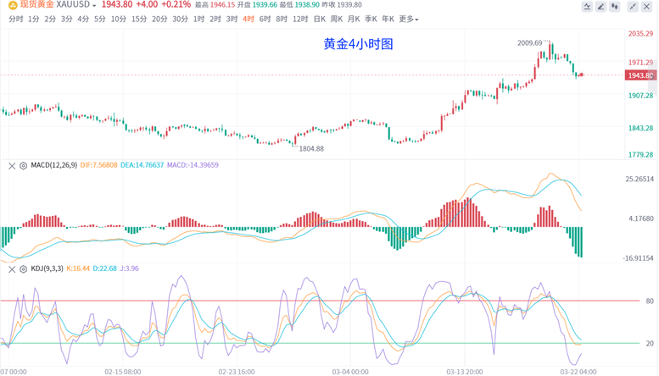Click the +0.21% change percentage

pyautogui.click(x=176, y=5)
